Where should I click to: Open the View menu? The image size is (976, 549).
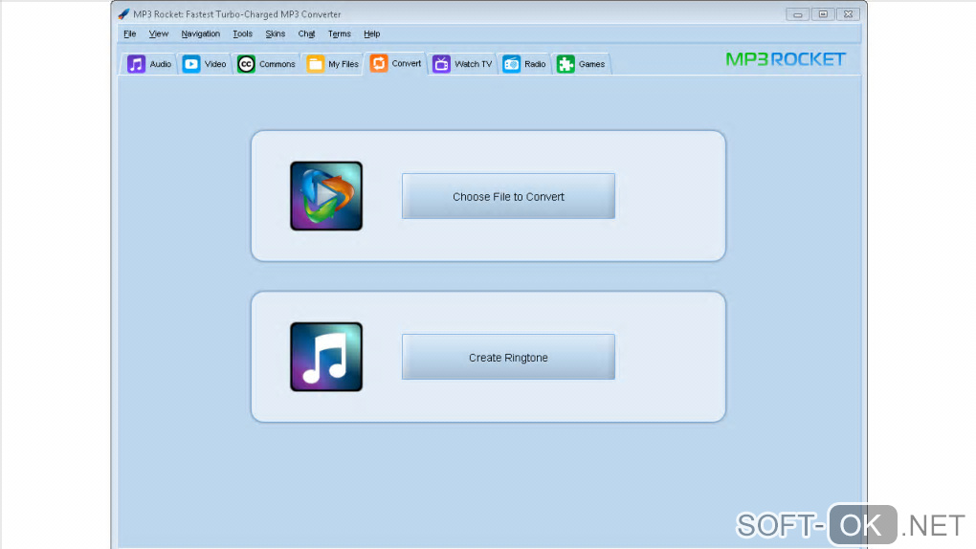(158, 33)
